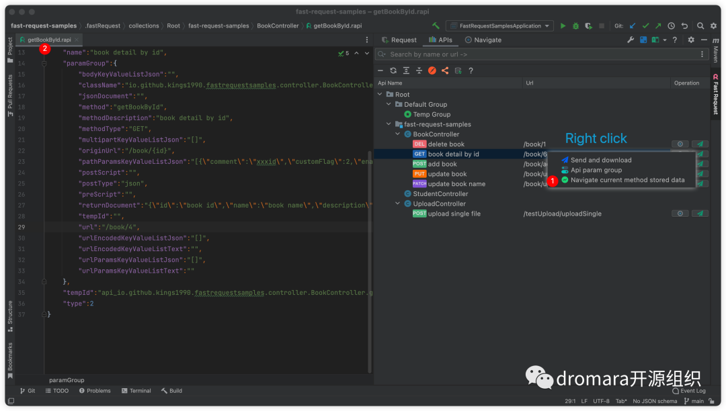The height and width of the screenshot is (411, 726).
Task: Open the Project side tool window
Action: tap(10, 50)
